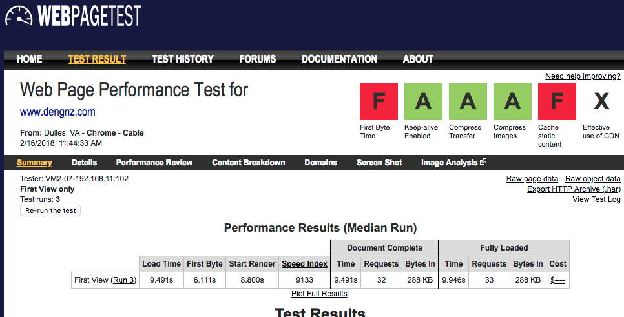The height and width of the screenshot is (317, 624).
Task: Switch to the Details tab
Action: [84, 163]
